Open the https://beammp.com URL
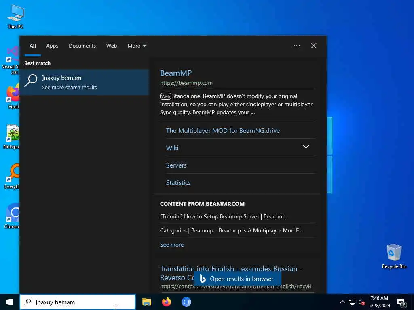The height and width of the screenshot is (310, 414). 186,83
